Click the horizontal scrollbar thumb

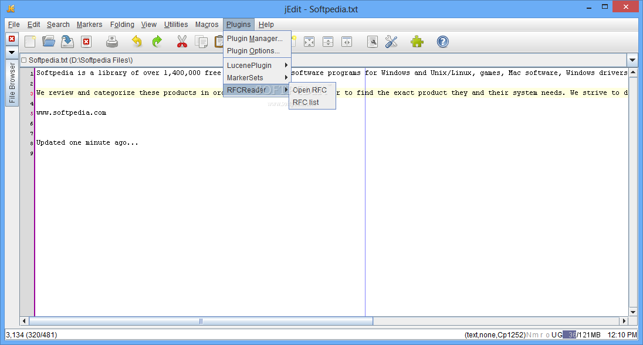click(201, 321)
